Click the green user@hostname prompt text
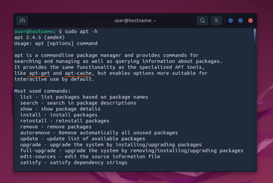This screenshot has height=183, width=273. point(33,31)
